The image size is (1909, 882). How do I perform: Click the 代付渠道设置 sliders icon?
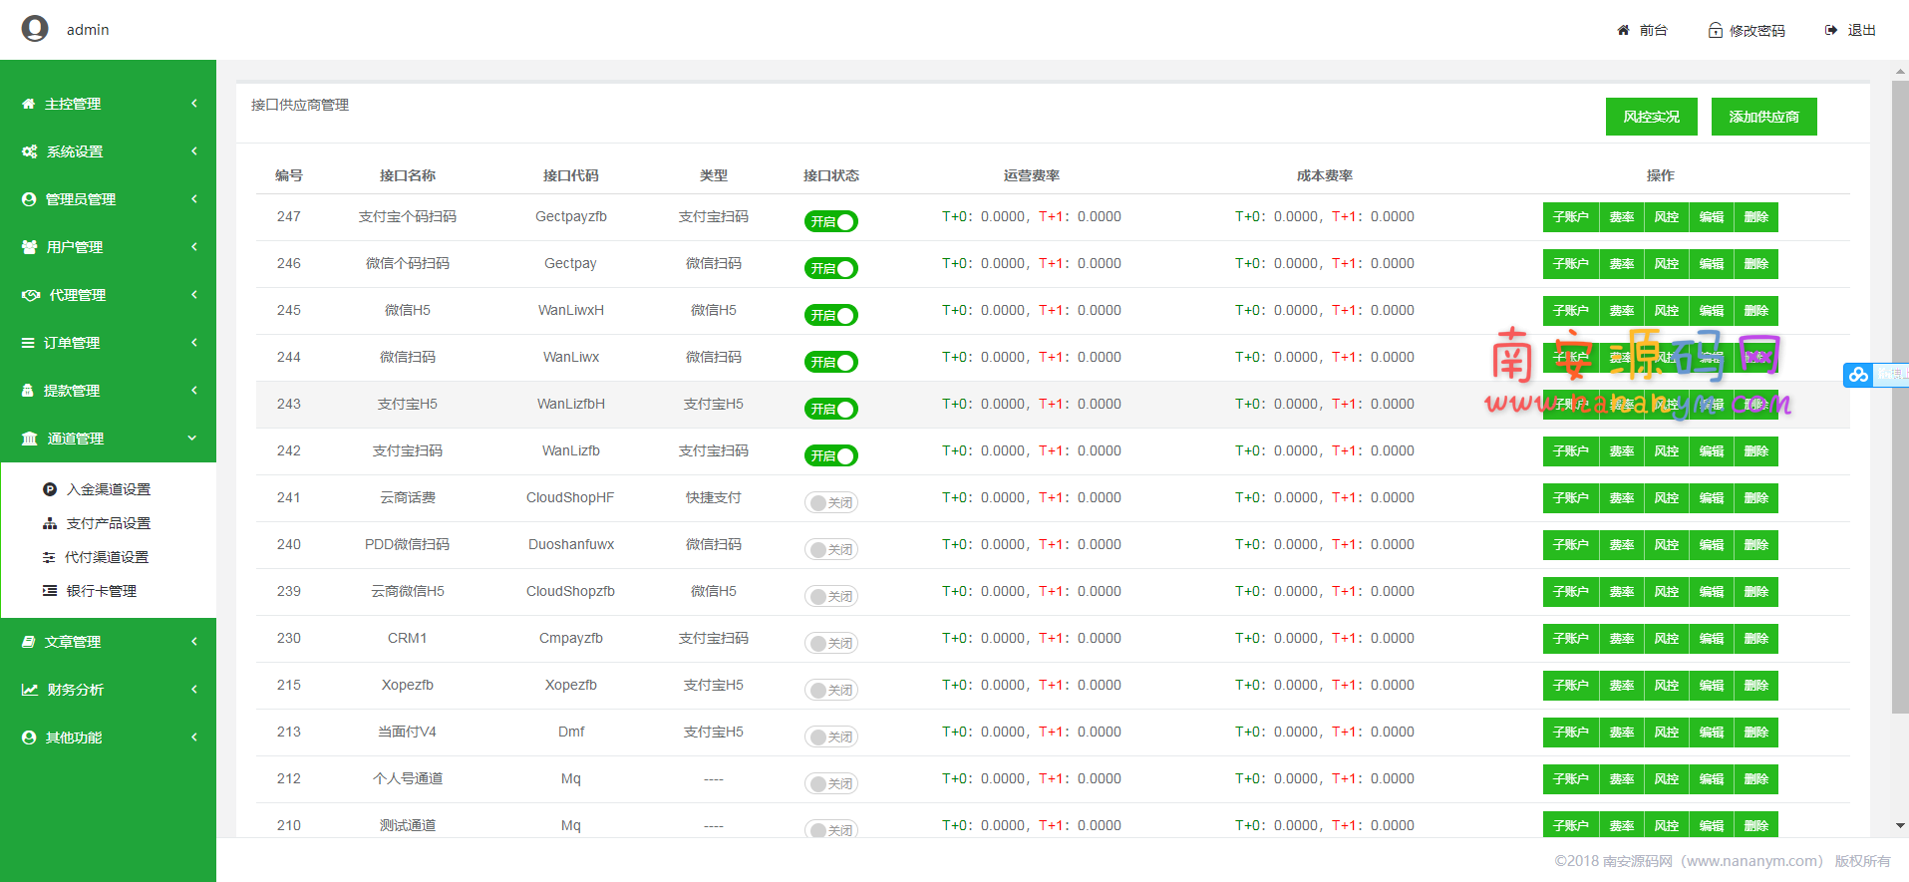click(x=49, y=557)
